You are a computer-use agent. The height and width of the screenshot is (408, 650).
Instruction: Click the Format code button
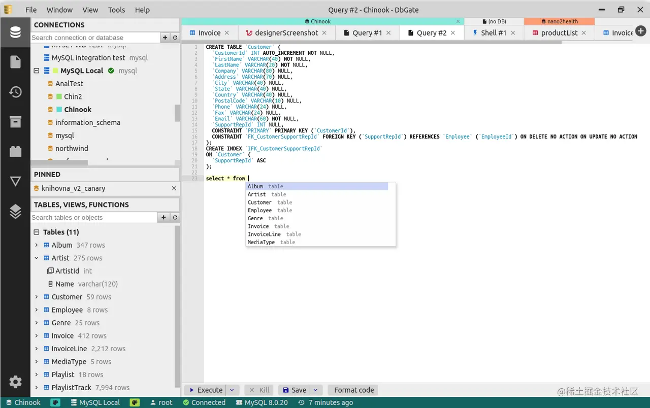pos(353,390)
